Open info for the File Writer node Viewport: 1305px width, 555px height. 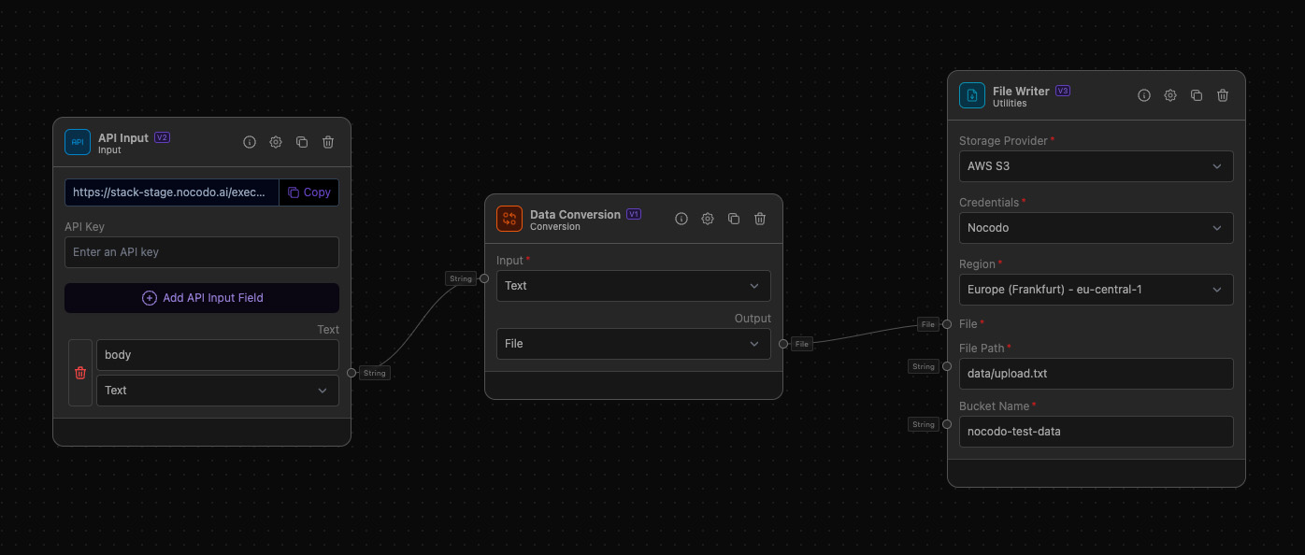(x=1144, y=95)
